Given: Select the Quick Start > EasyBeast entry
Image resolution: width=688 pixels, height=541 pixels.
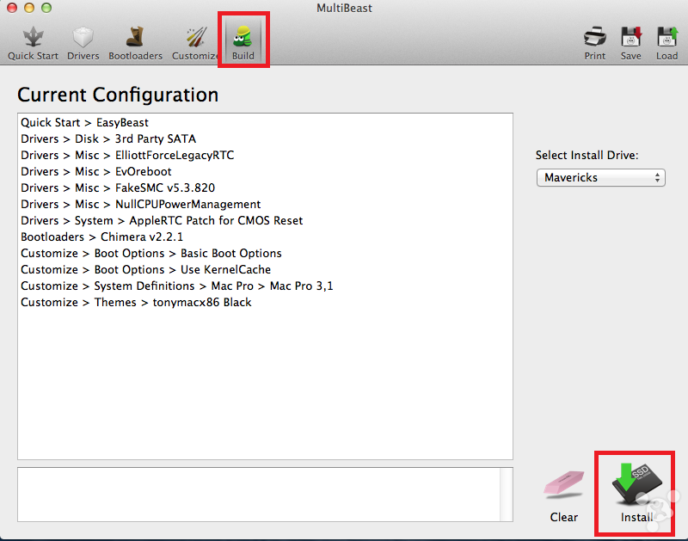Looking at the screenshot, I should (85, 123).
